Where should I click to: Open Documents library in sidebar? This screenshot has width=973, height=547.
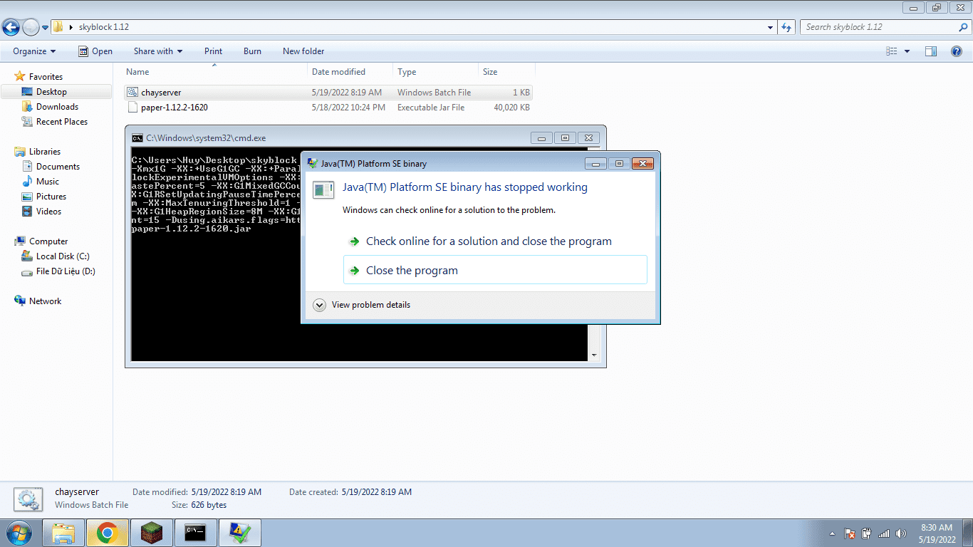(58, 167)
